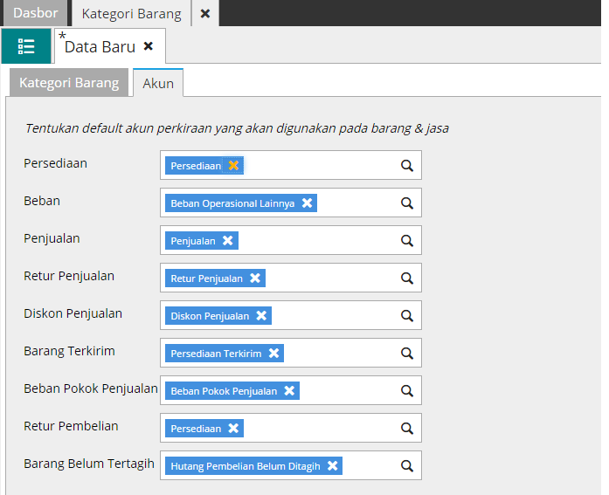Remove the Persediaan Terkirim tag

click(273, 353)
